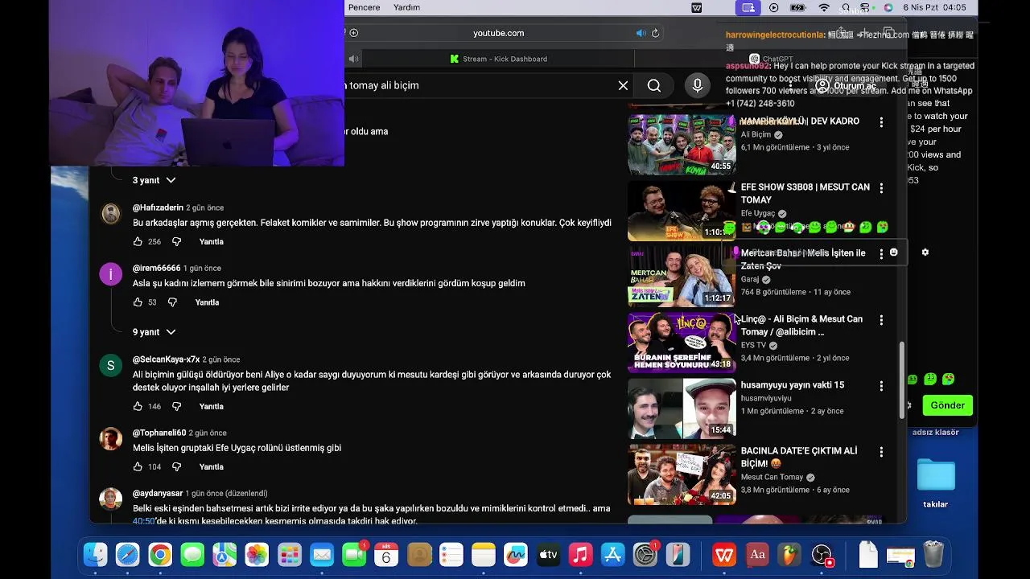Open Messages app in the Dock

pyautogui.click(x=192, y=554)
